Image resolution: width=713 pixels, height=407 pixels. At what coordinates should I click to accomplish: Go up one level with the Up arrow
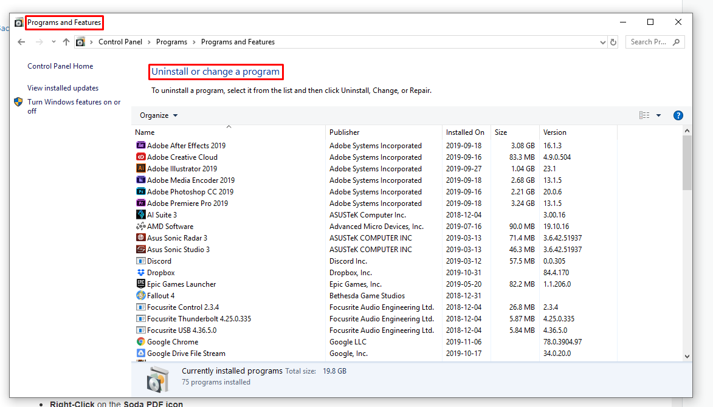click(x=66, y=42)
